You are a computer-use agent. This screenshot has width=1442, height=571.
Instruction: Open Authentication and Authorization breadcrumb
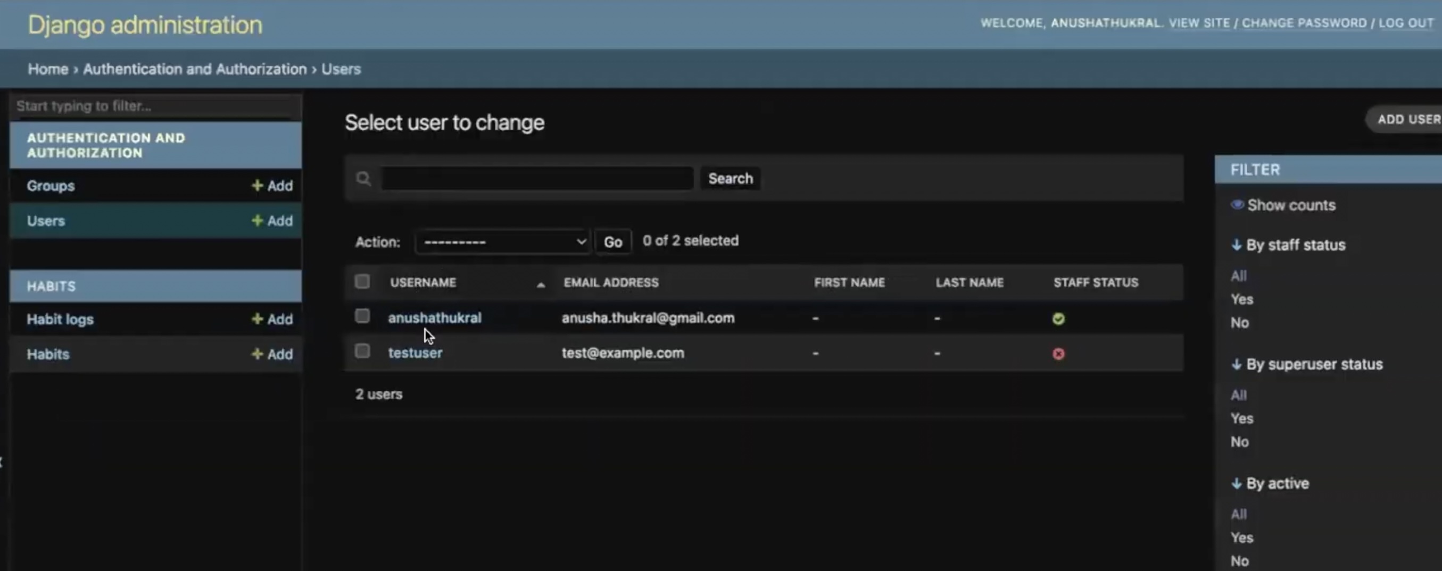[x=195, y=69]
